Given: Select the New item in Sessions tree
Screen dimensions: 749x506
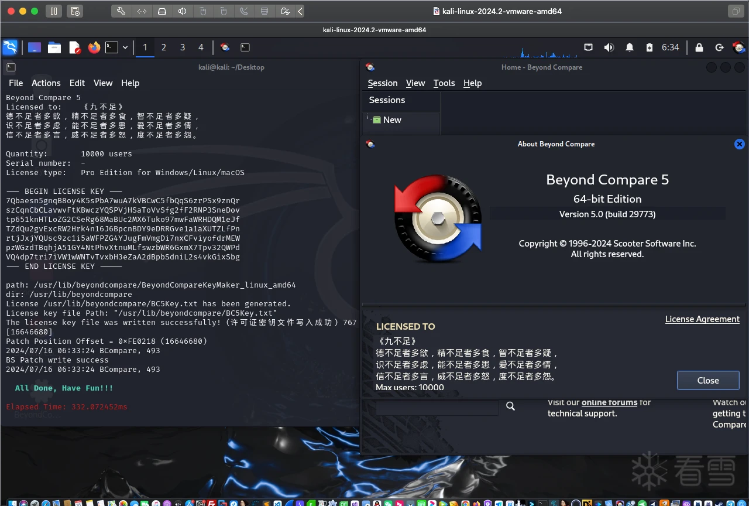Looking at the screenshot, I should tap(392, 120).
